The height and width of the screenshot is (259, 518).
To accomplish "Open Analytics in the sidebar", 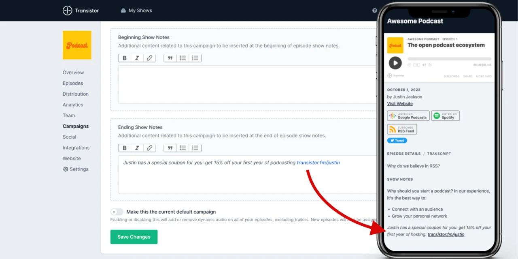I will click(73, 105).
